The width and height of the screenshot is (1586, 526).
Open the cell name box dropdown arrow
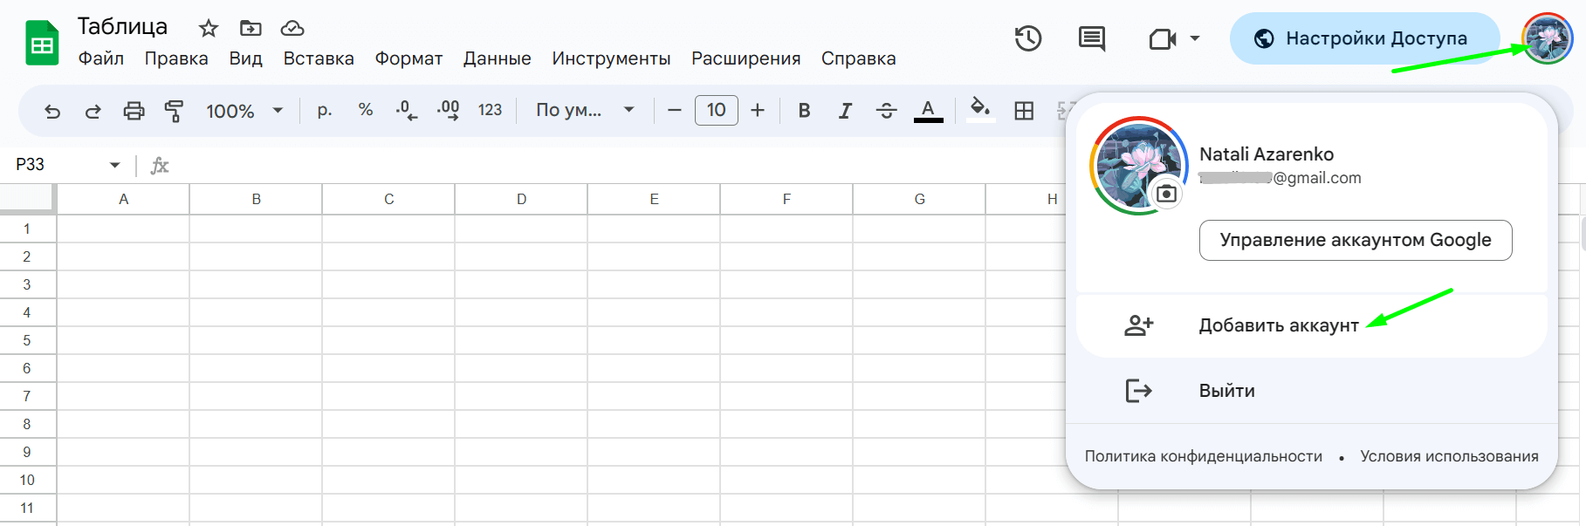[114, 165]
